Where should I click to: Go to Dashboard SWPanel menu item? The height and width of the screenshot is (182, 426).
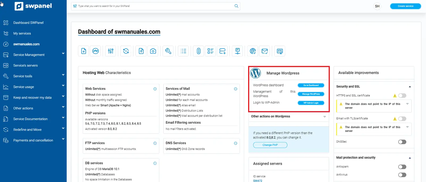[x=28, y=23]
